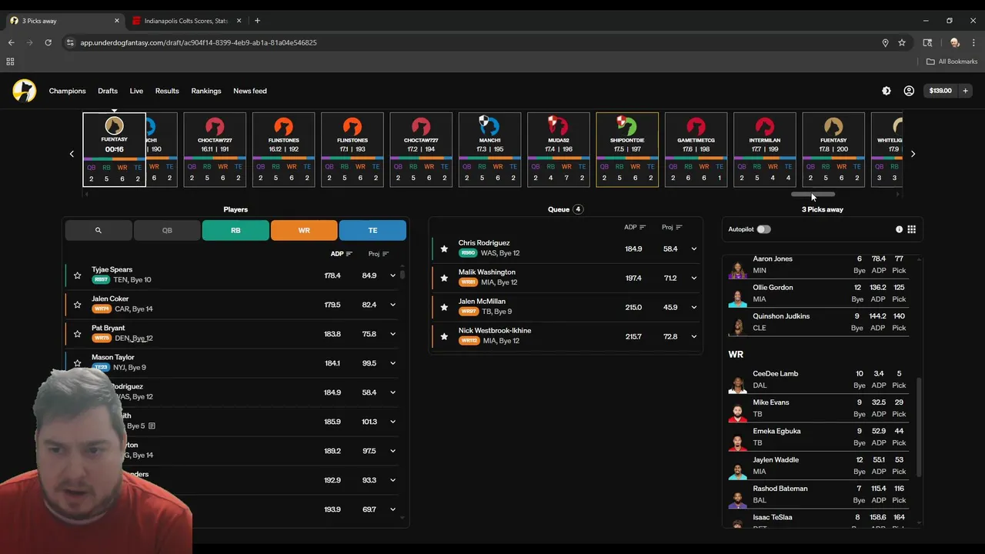Expand Nick Westbrook-Ikhine queue details
This screenshot has width=985, height=554.
click(693, 337)
